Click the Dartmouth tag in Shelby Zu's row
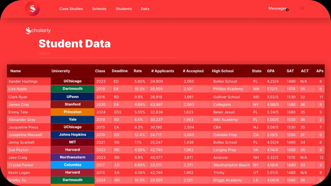Viewport: 331px width, 186px height. (73, 180)
